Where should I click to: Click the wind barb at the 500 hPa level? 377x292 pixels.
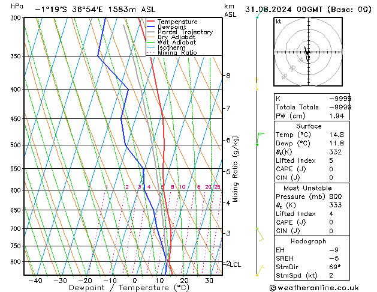260,139
